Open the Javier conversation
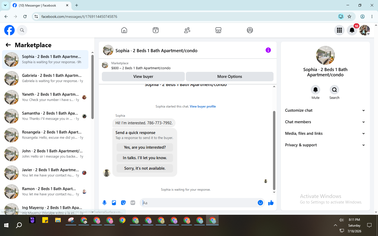This screenshot has width=378, height=236. coord(45,173)
